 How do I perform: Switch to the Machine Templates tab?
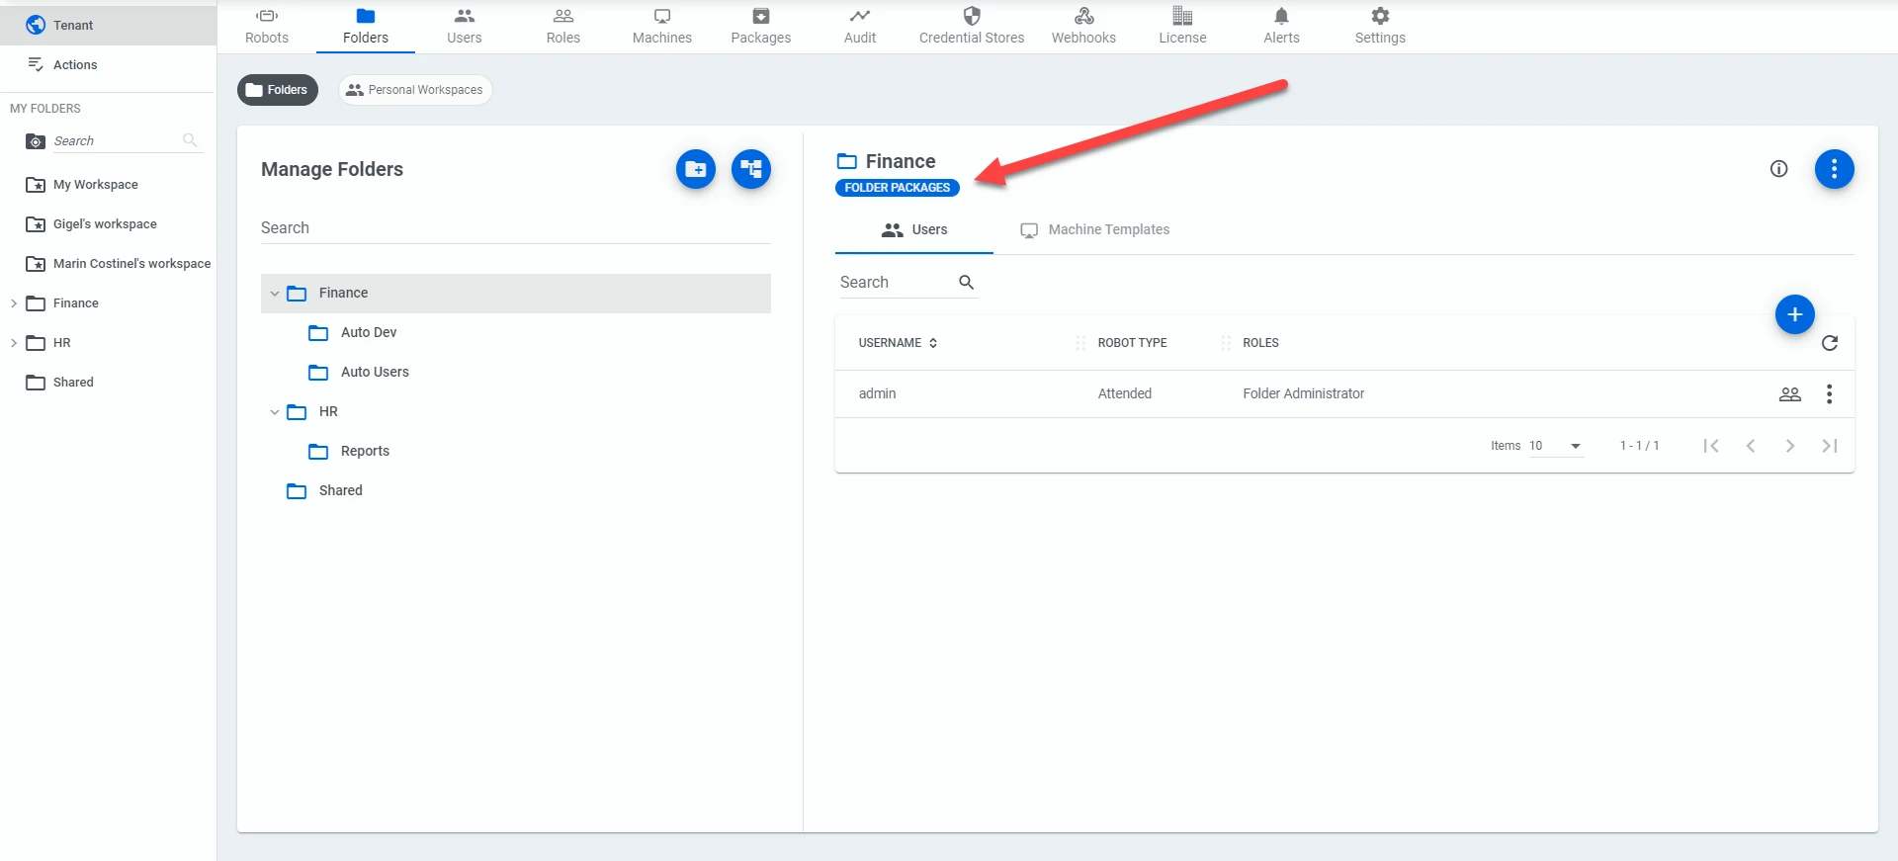[1095, 230]
